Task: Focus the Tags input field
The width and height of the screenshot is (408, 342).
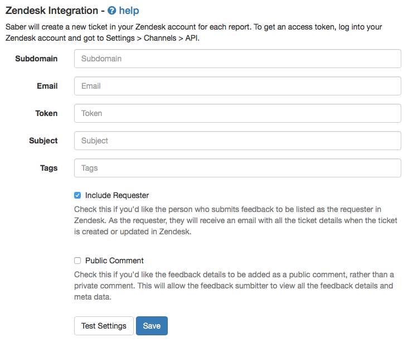Action: pyautogui.click(x=237, y=168)
